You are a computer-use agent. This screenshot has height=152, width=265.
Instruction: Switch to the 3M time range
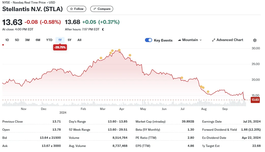(x=27, y=40)
